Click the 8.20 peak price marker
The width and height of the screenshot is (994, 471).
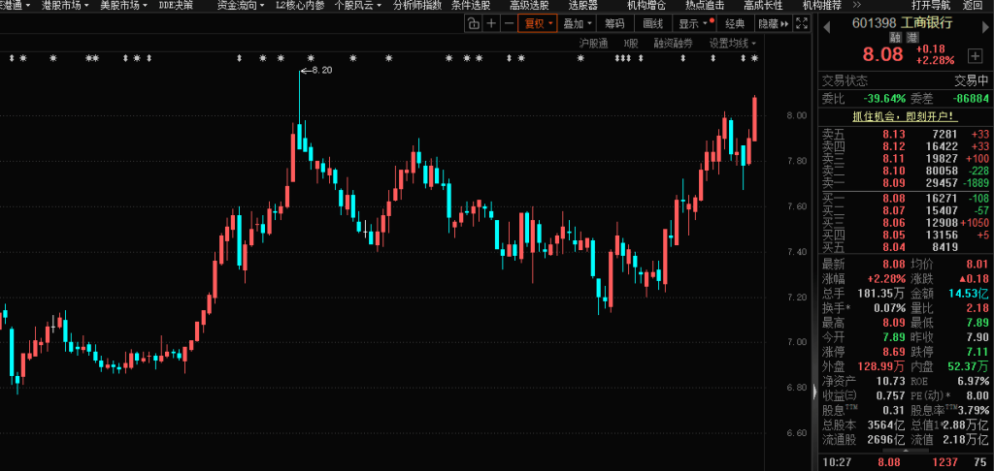click(x=320, y=71)
